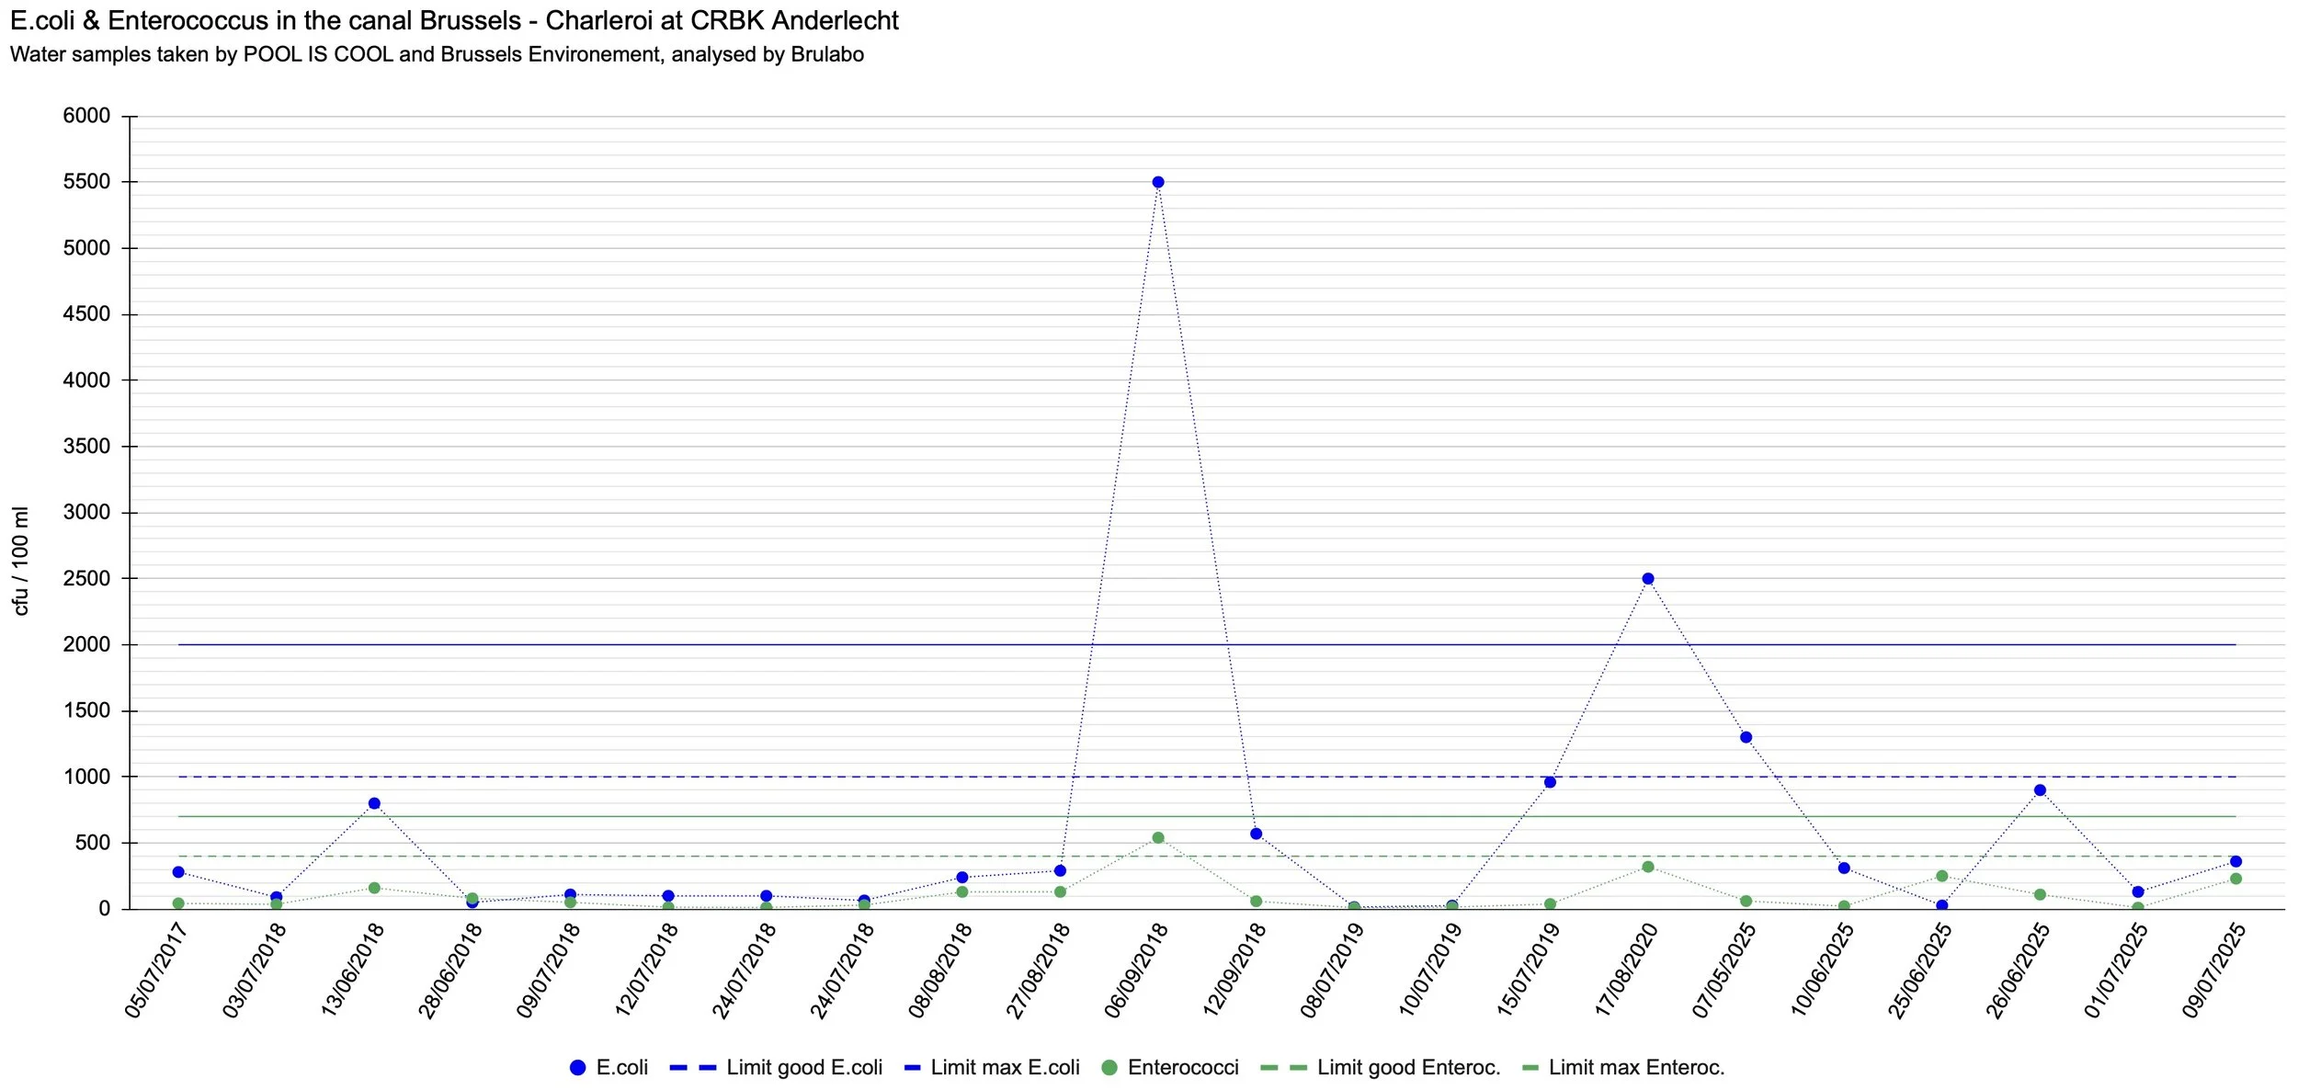
Task: Click the E.coli point on 27/08/2018
Action: pyautogui.click(x=1060, y=870)
